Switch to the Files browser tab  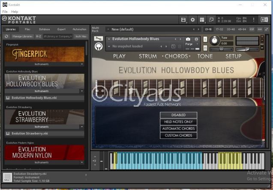coord(27,29)
